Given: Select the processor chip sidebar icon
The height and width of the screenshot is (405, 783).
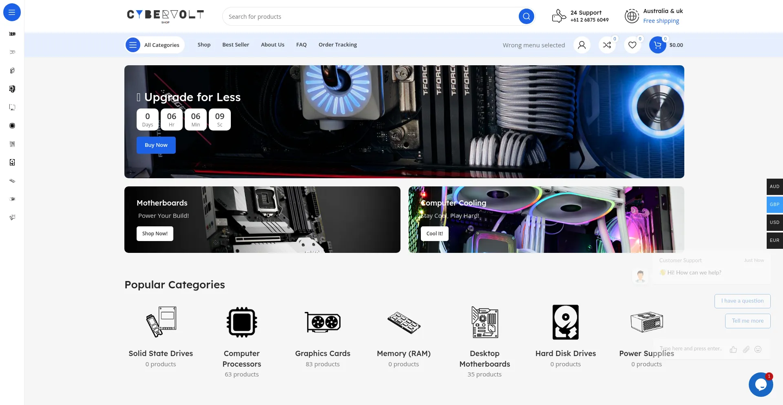Looking at the screenshot, I should tap(12, 126).
